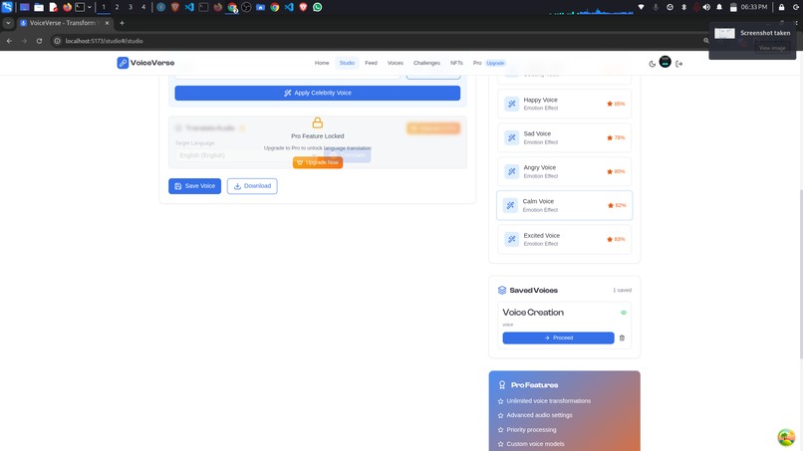Open the English target language dropdown

coord(248,155)
